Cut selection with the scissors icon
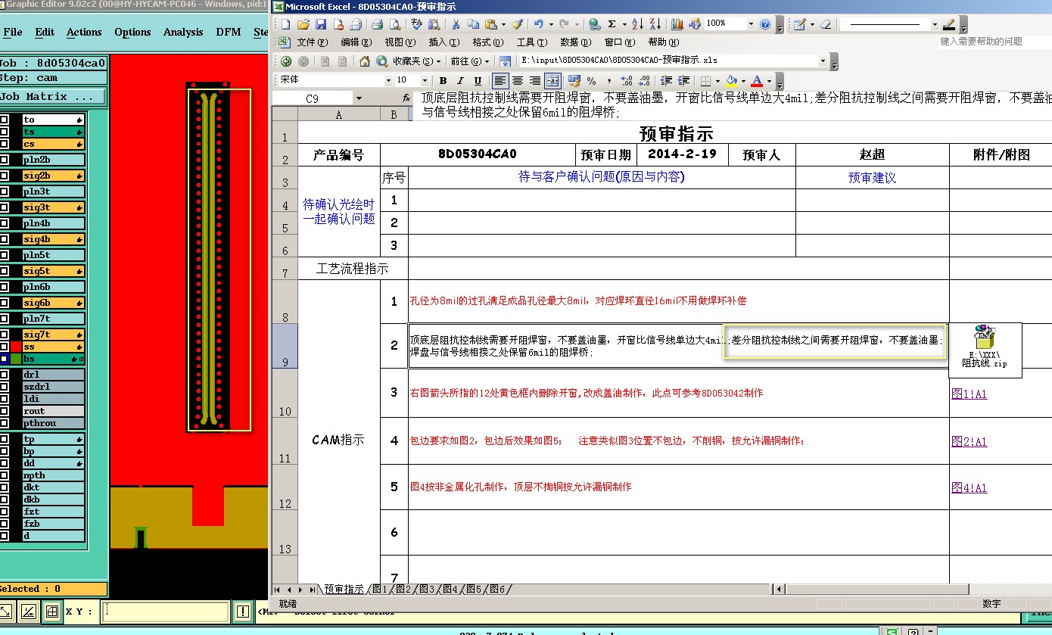This screenshot has height=635, width=1052. [456, 24]
